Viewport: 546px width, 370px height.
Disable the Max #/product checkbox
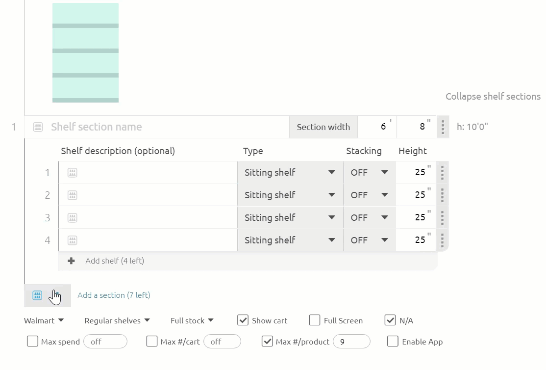[x=267, y=341]
